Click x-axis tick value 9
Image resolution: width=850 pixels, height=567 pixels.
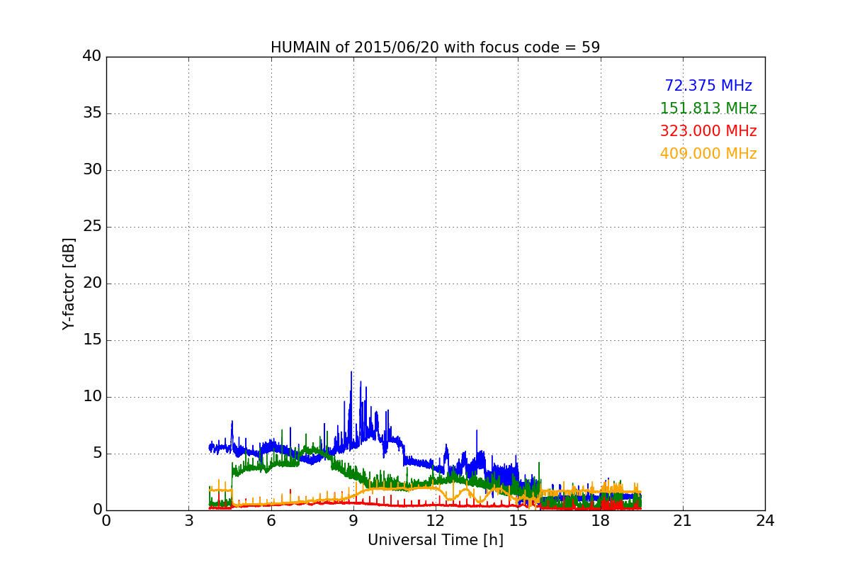point(353,521)
